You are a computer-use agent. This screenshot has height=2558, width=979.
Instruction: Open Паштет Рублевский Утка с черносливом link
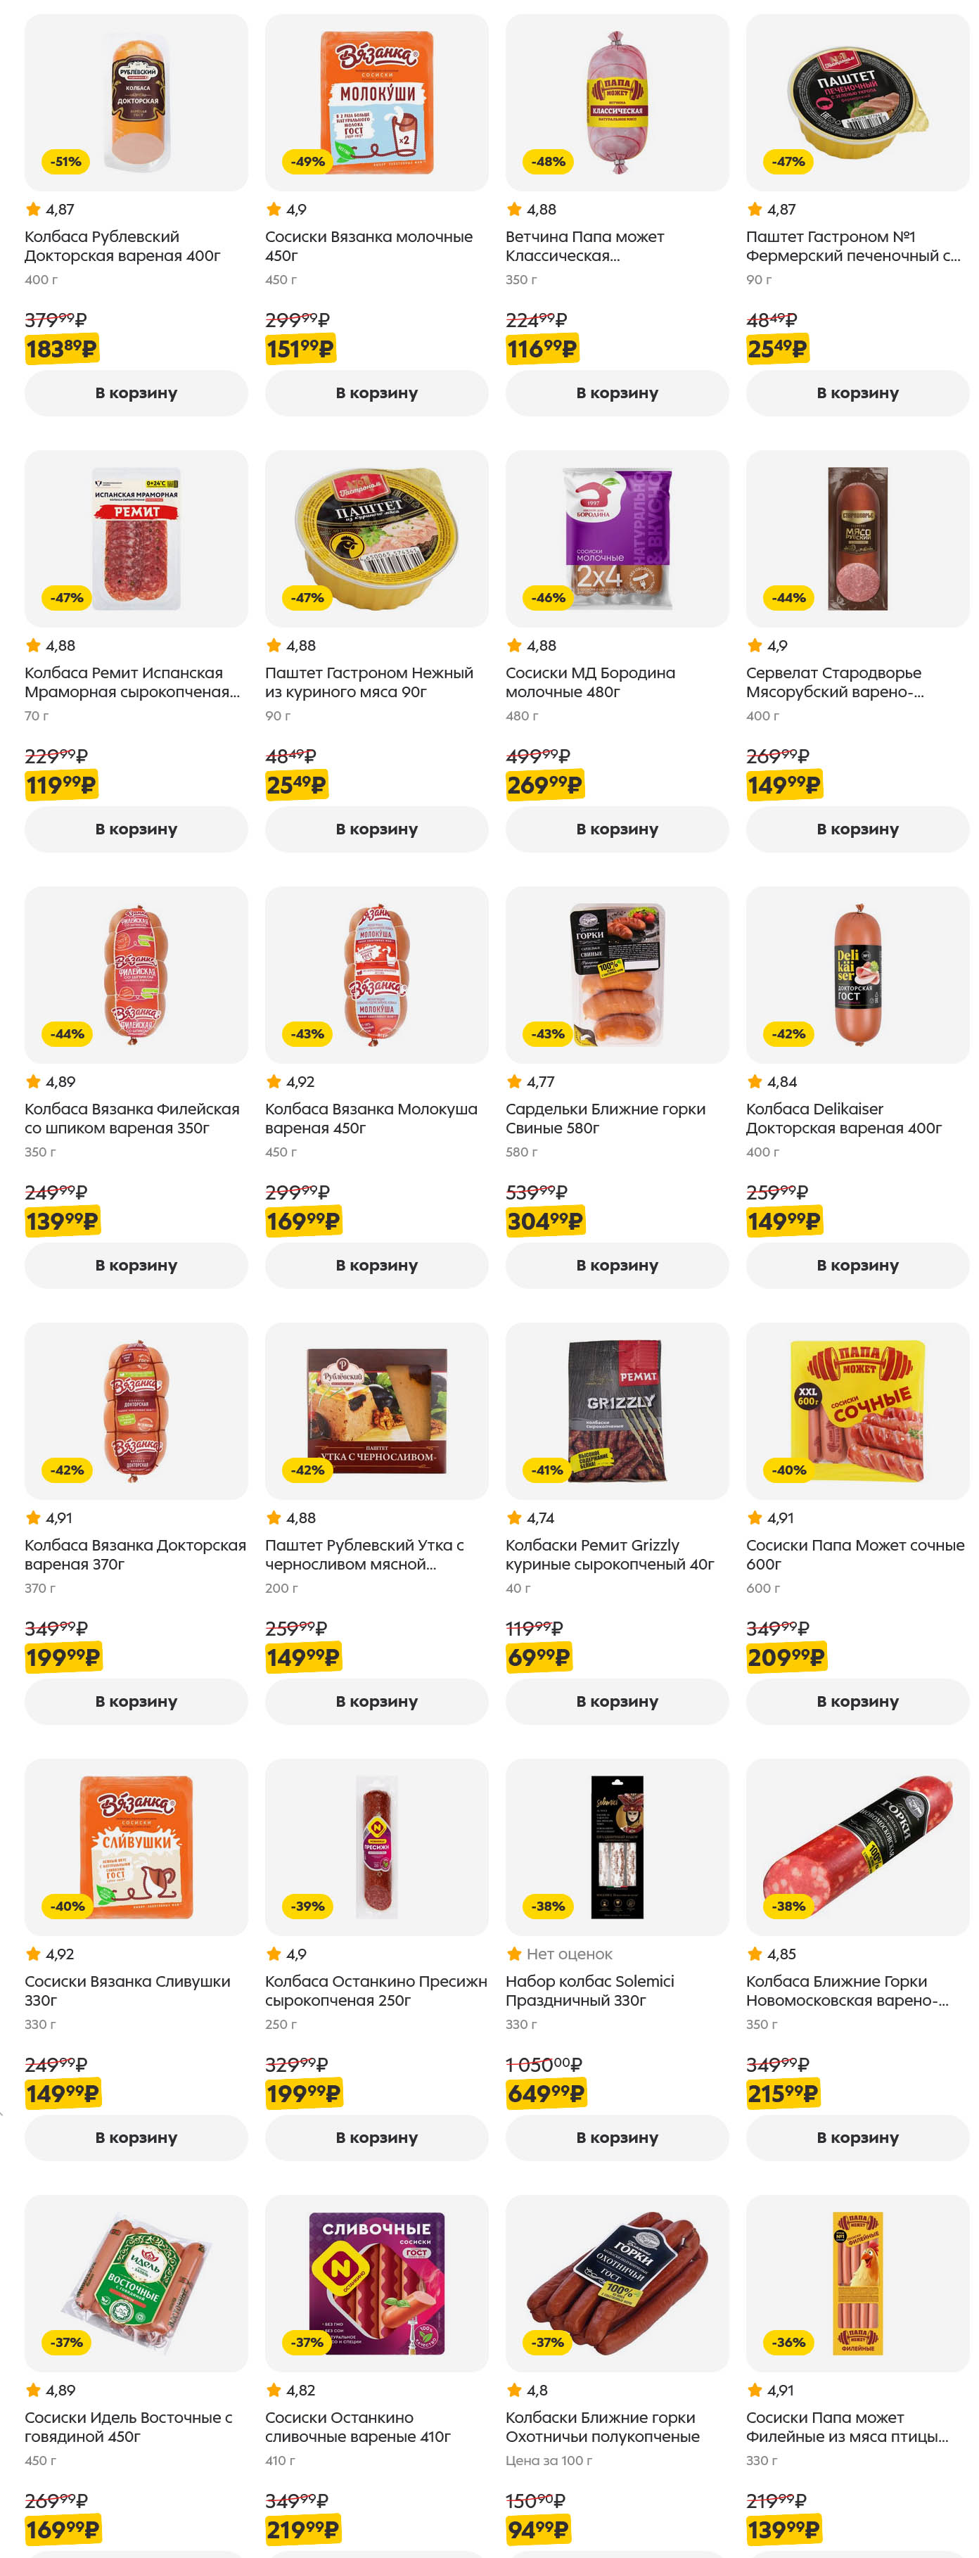tap(364, 1554)
